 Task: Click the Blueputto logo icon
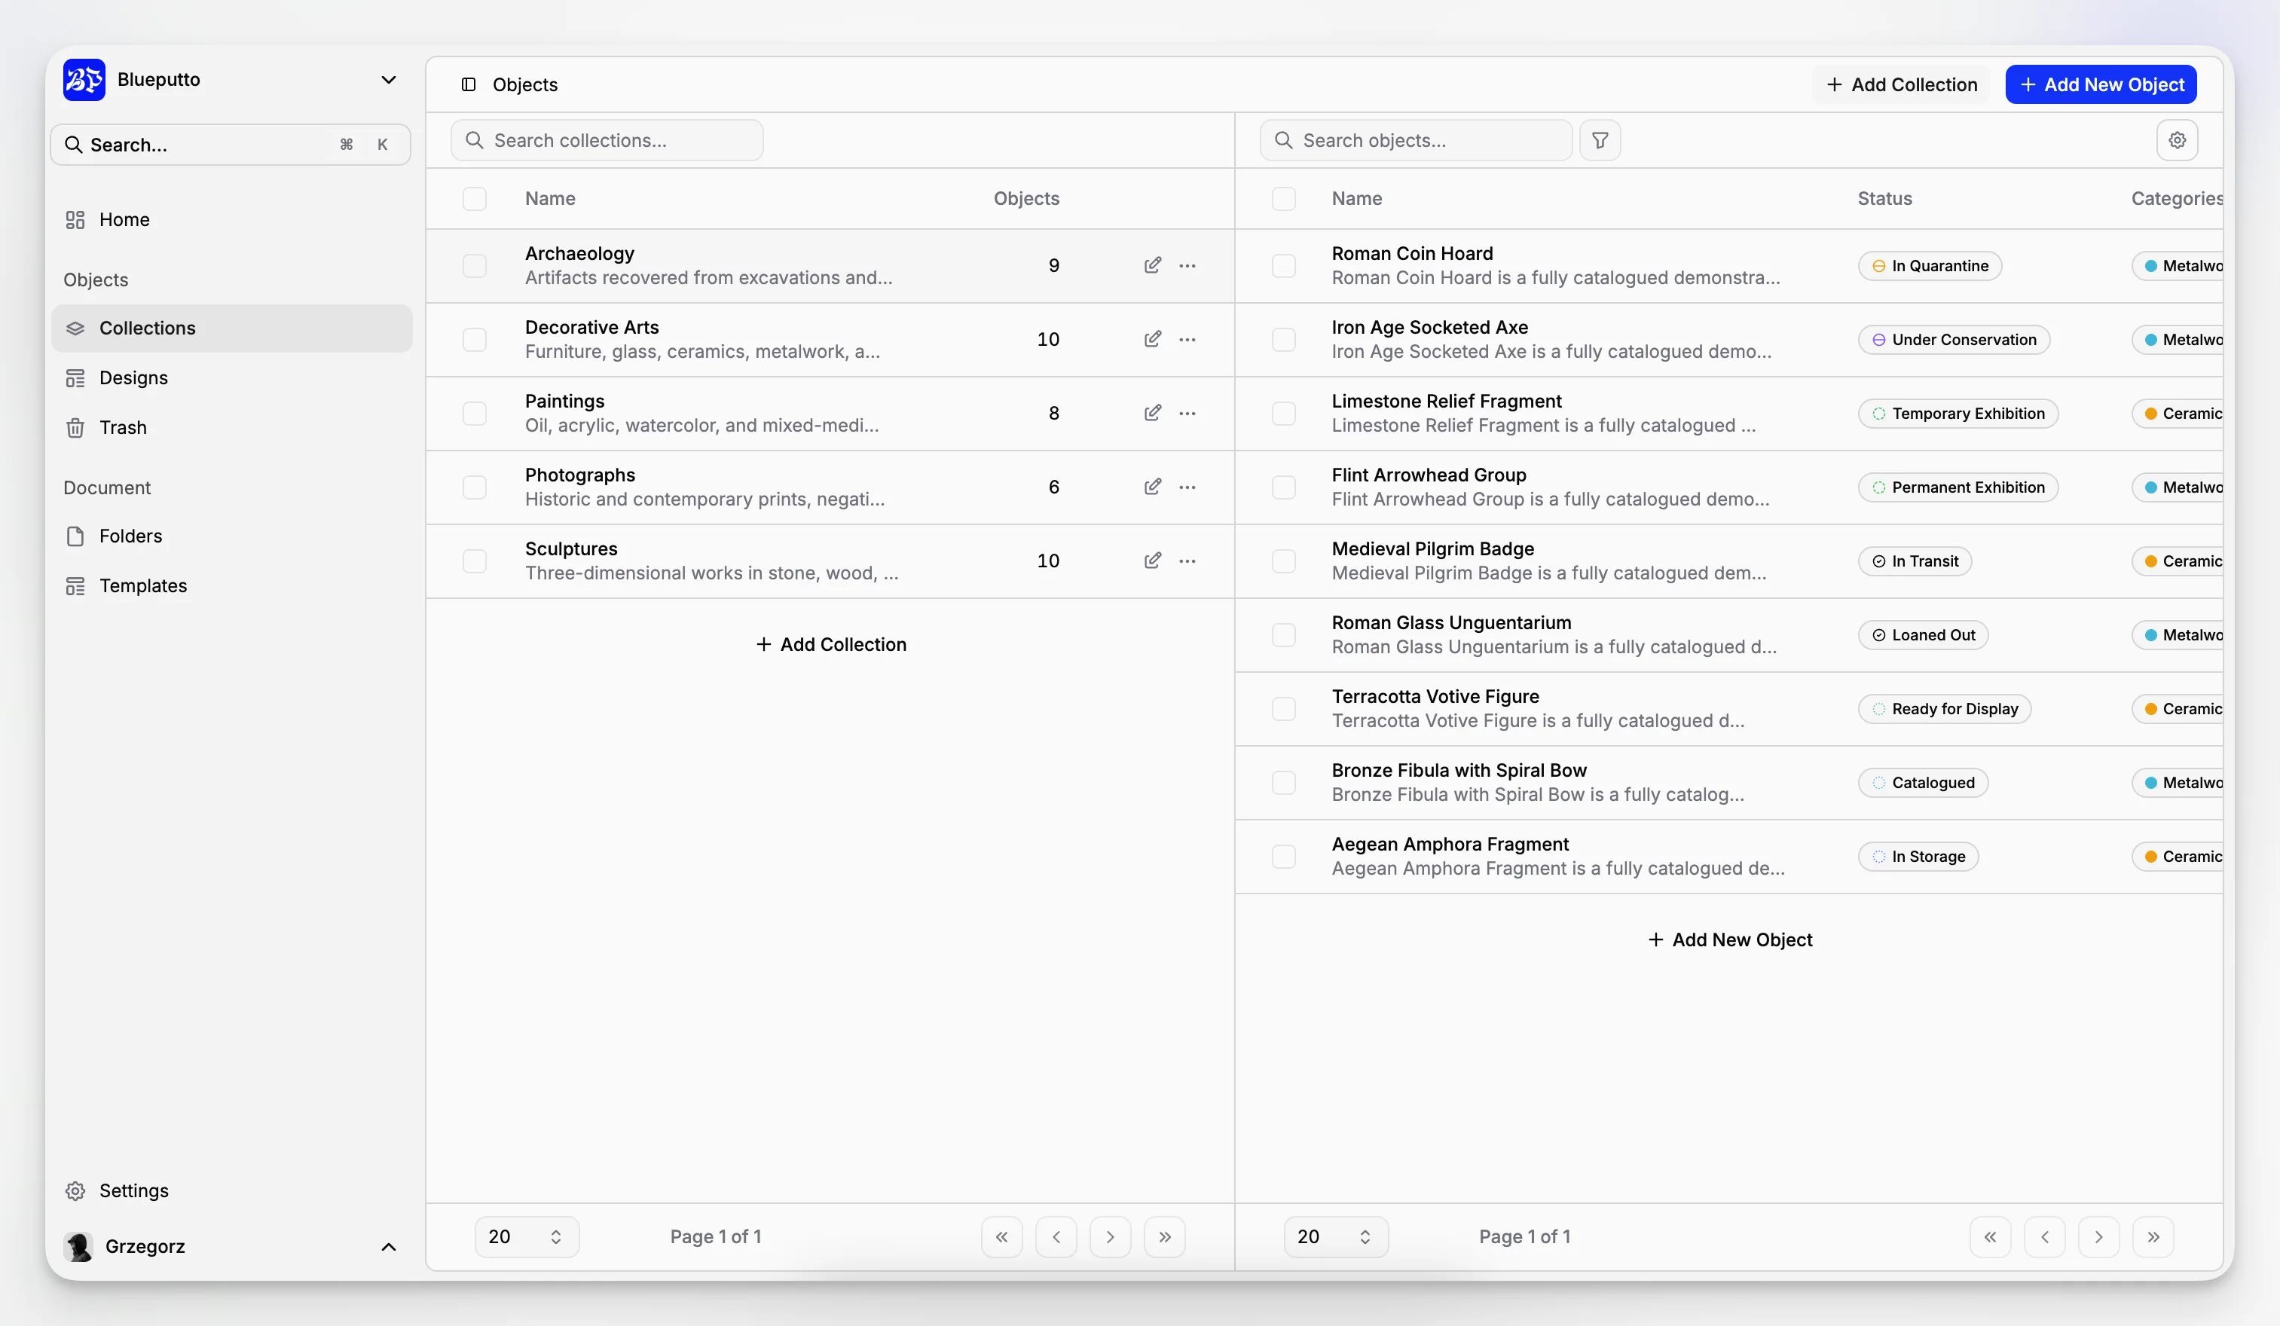coord(84,80)
